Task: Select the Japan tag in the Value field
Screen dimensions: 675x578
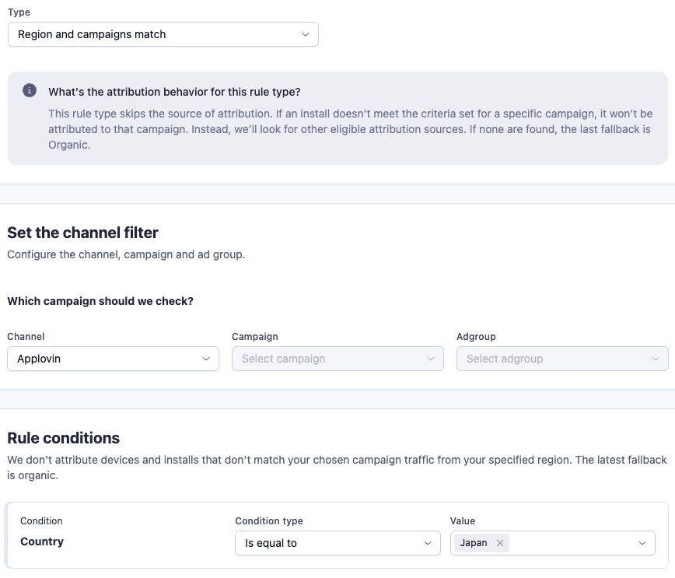Action: coord(474,543)
